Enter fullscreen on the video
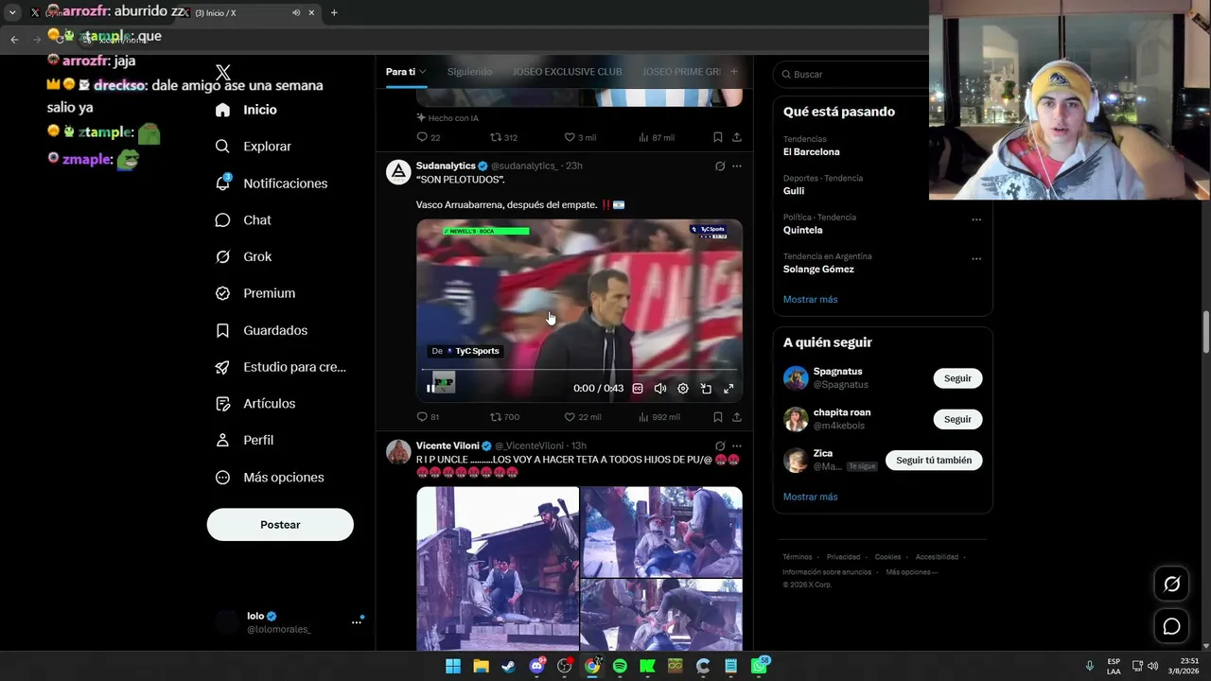1211x681 pixels. coord(728,388)
